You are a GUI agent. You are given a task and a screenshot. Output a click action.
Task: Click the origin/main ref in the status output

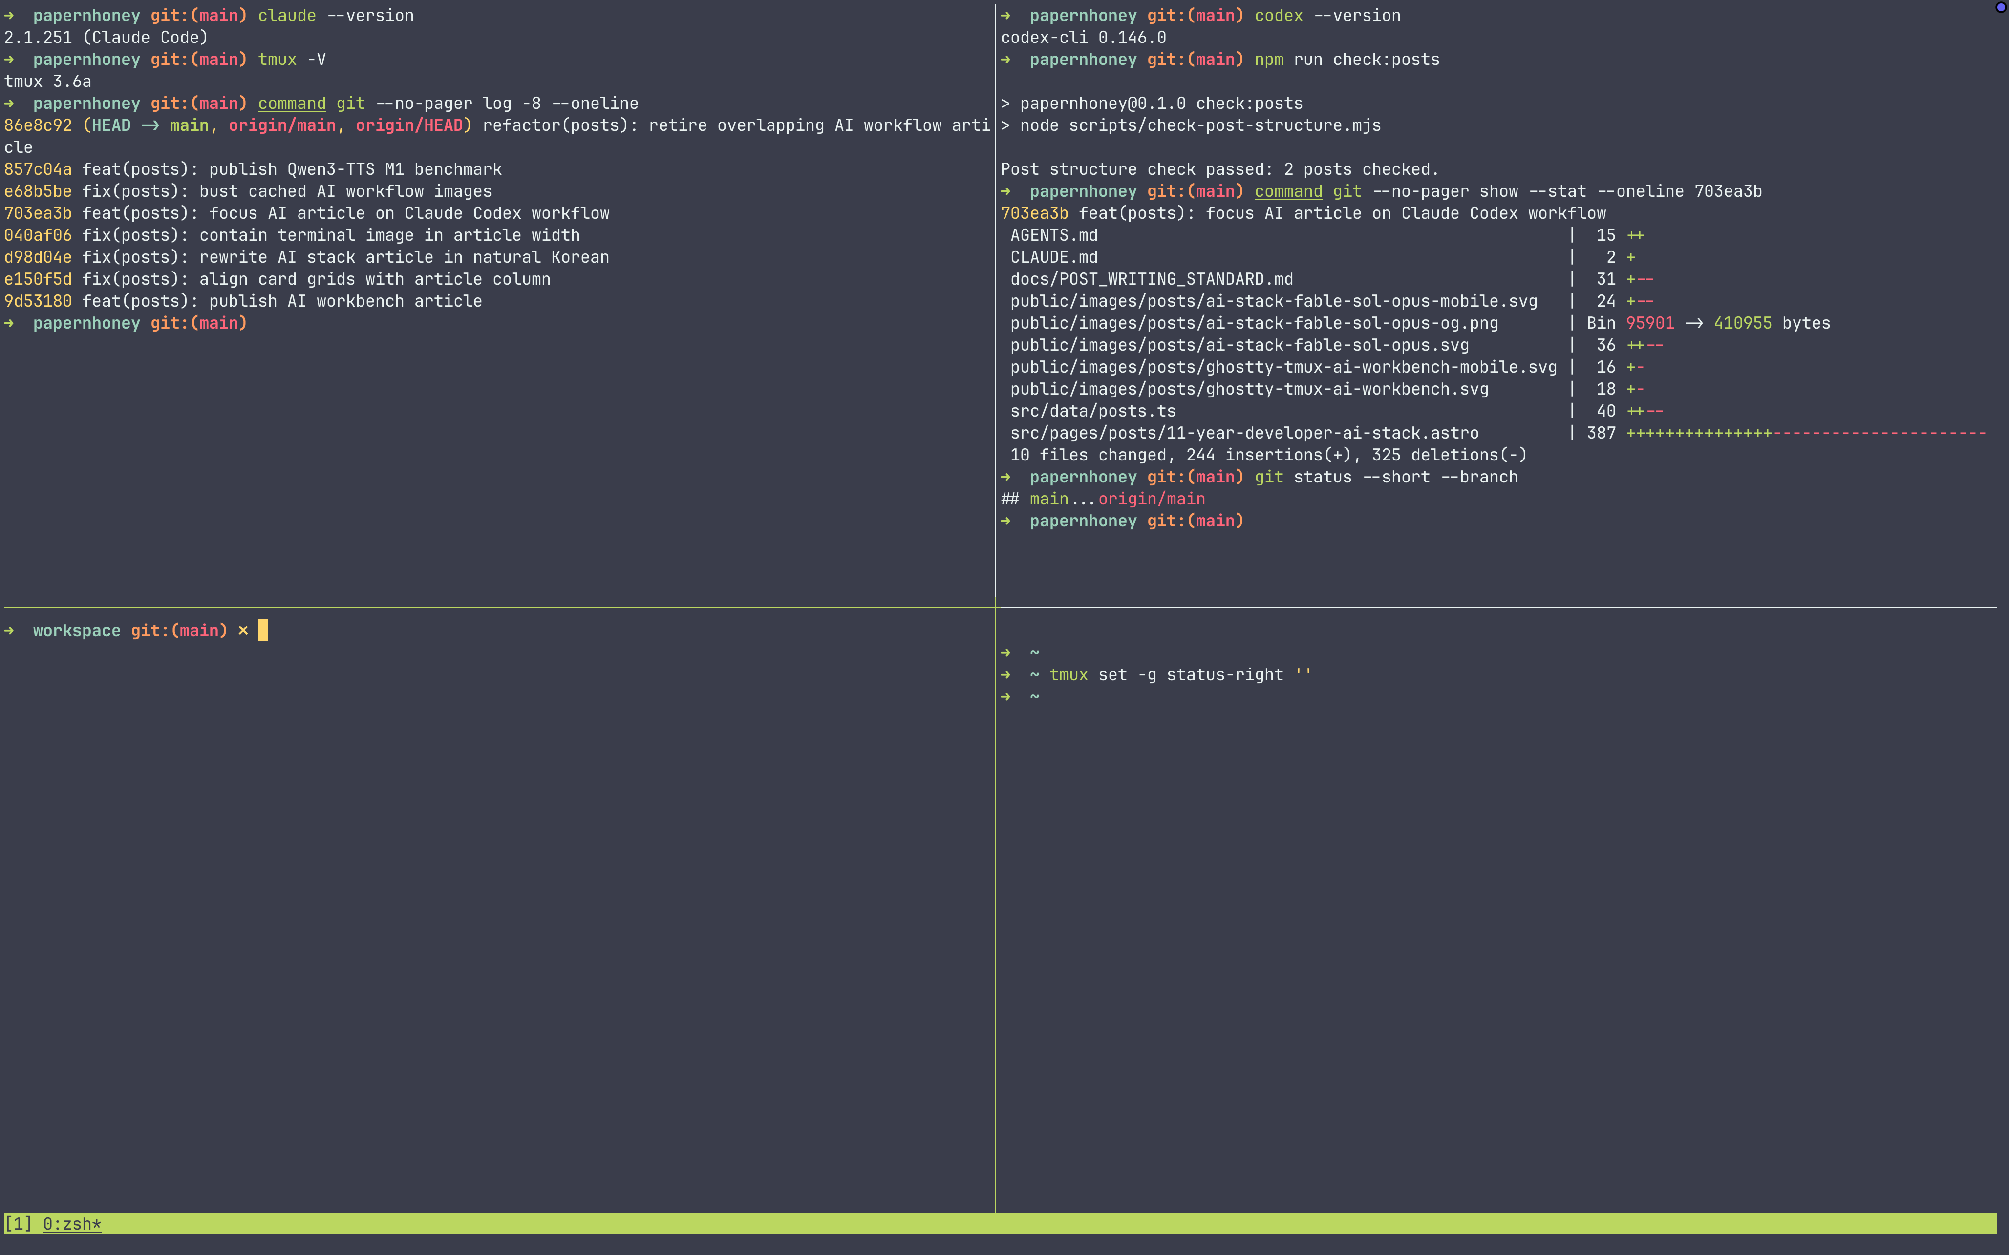1152,499
